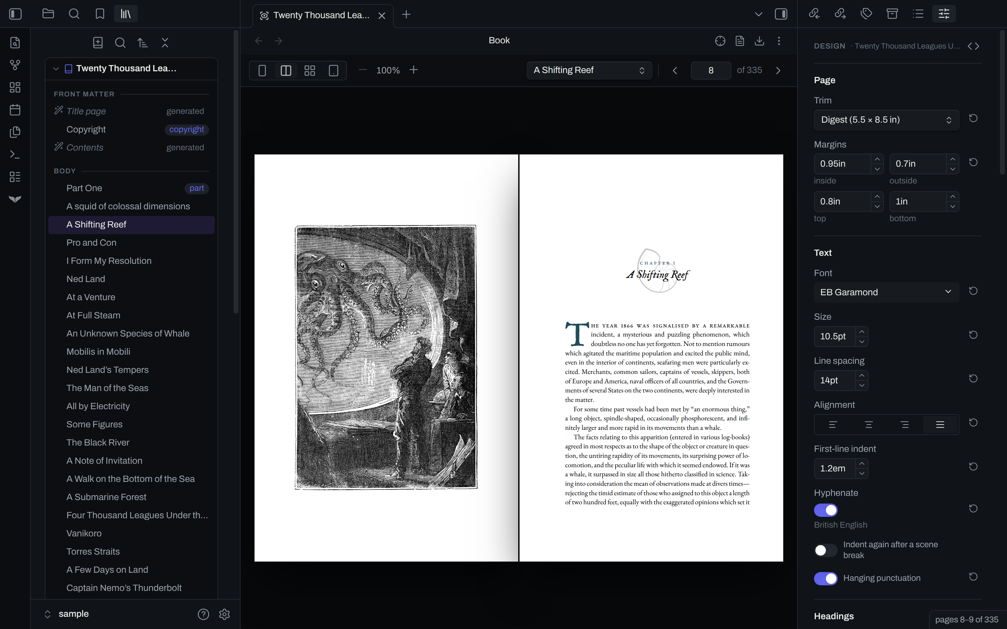Open the calendar icon in left ribbon

click(x=15, y=110)
